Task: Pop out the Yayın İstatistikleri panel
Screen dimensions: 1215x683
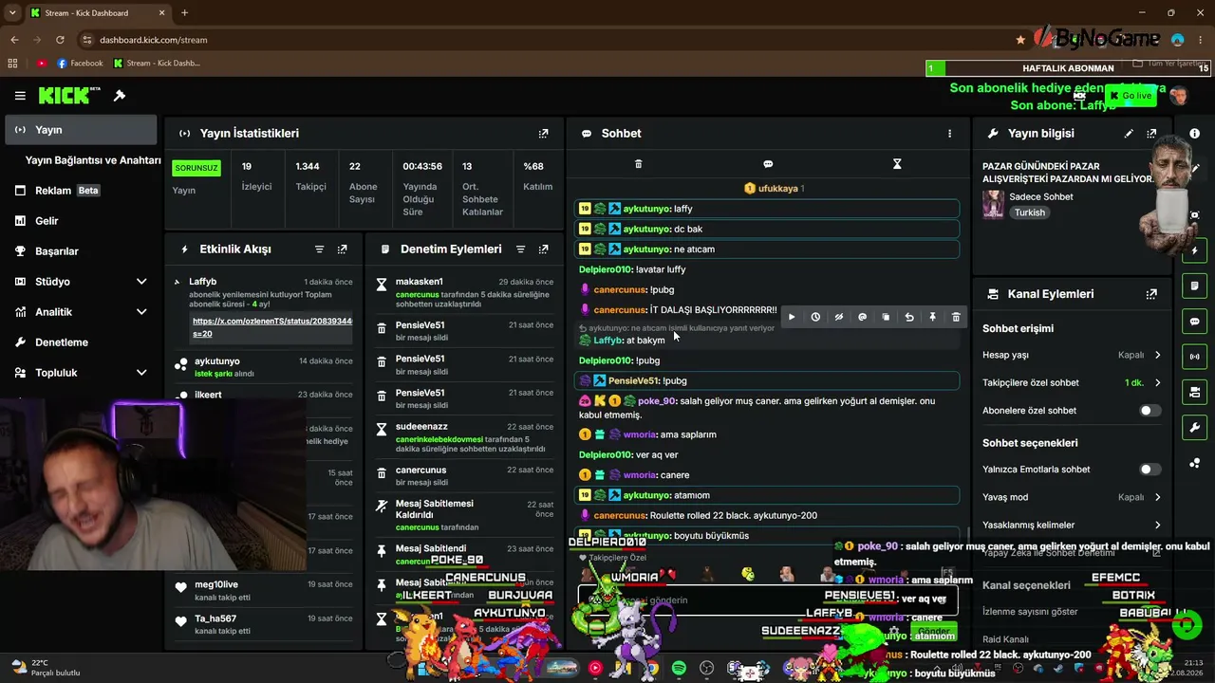Action: click(x=543, y=134)
